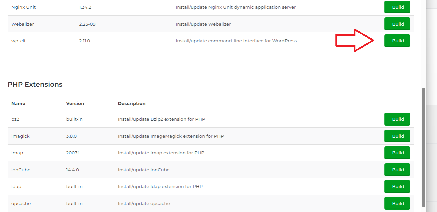Select the wp-cli row name
The height and width of the screenshot is (212, 437).
18,41
